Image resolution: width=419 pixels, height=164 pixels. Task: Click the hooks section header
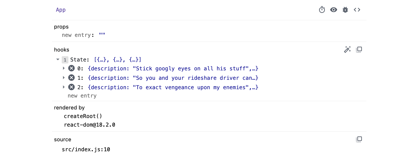[x=61, y=50]
